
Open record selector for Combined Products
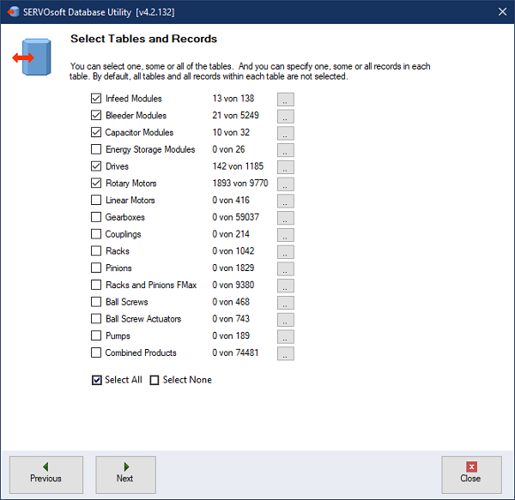tap(286, 353)
